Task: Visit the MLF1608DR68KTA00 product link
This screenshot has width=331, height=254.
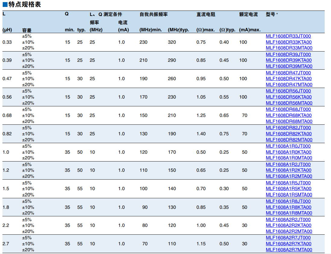Action: pyautogui.click(x=289, y=115)
